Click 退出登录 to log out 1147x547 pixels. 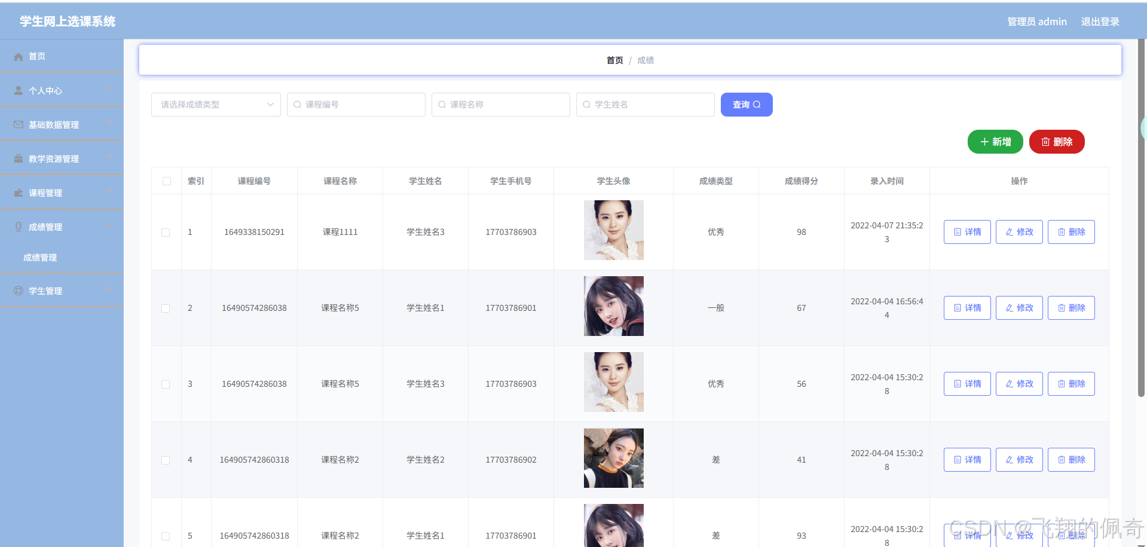pyautogui.click(x=1100, y=22)
